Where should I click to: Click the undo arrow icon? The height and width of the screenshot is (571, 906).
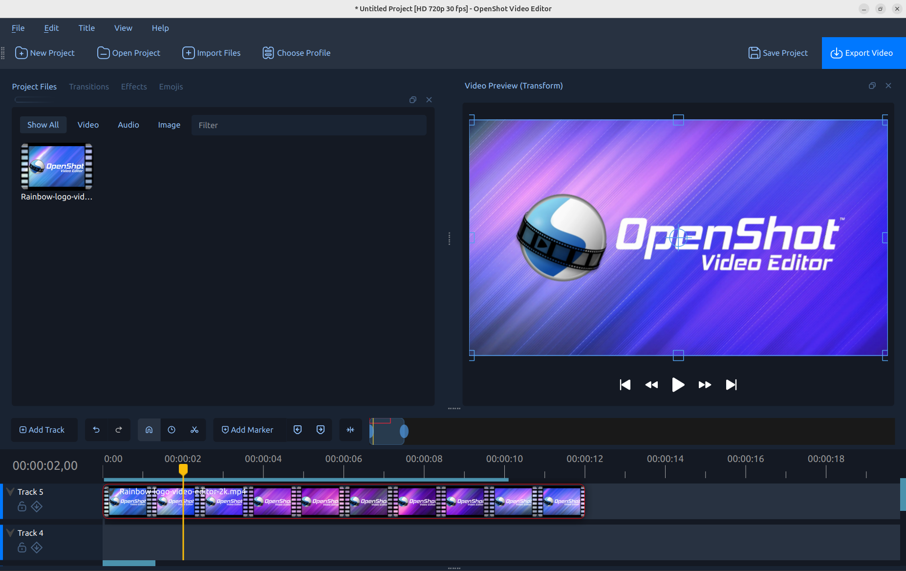click(96, 430)
